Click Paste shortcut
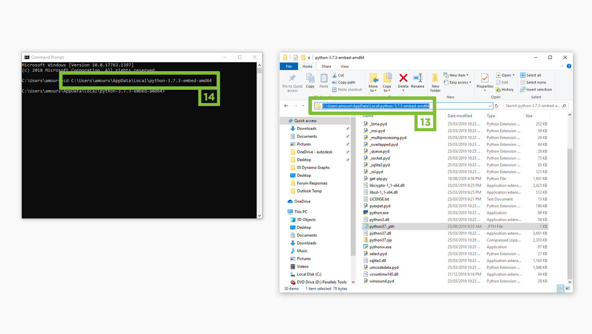Viewport: 592px width, 334px height. coord(347,89)
